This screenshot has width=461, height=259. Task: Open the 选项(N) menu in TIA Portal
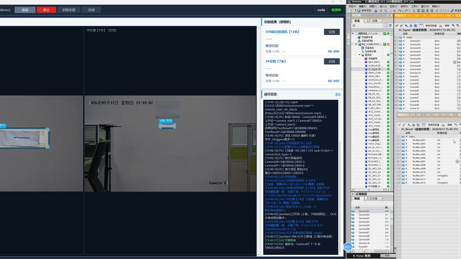[x=404, y=6]
